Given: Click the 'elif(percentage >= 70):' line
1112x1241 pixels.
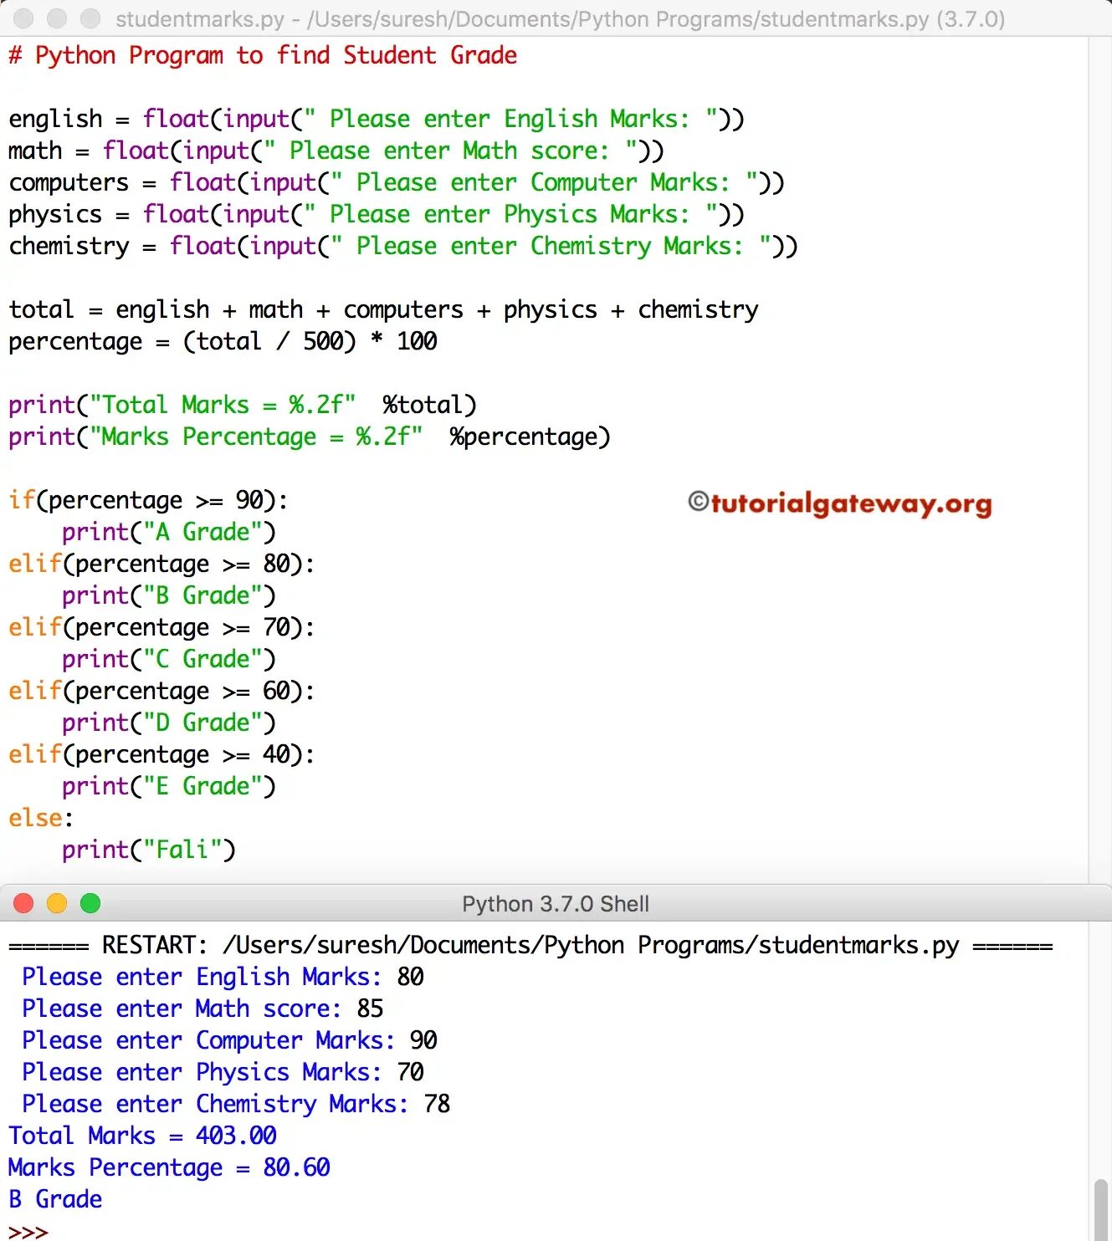Looking at the screenshot, I should [x=161, y=627].
